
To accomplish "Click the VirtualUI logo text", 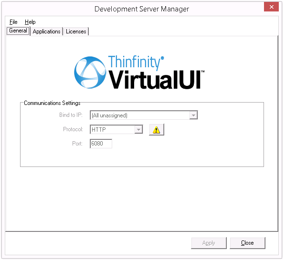I will click(157, 80).
